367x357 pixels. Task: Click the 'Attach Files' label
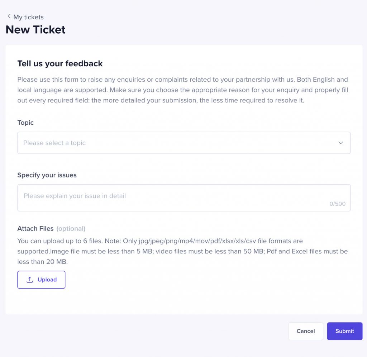click(x=35, y=228)
